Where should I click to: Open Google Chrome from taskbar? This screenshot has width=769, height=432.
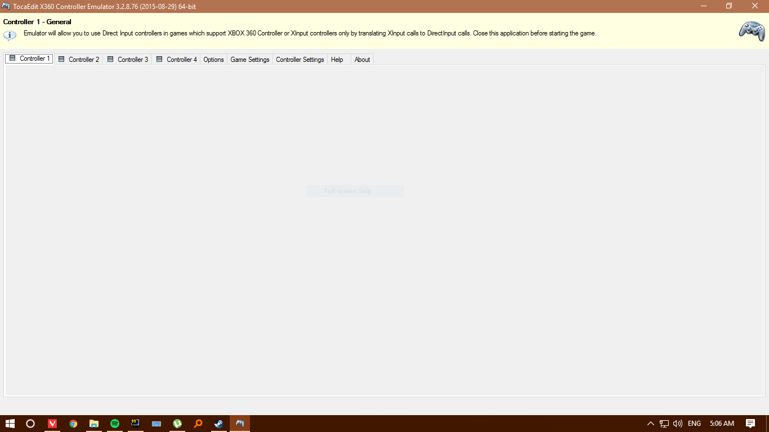coord(73,424)
